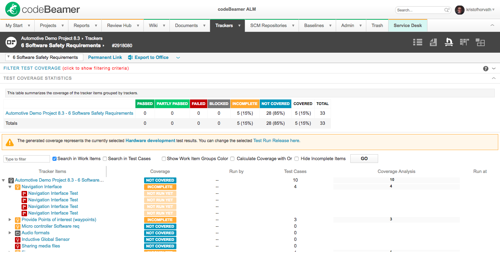
Task: Check Hide Incomplete Items
Action: pos(297,159)
